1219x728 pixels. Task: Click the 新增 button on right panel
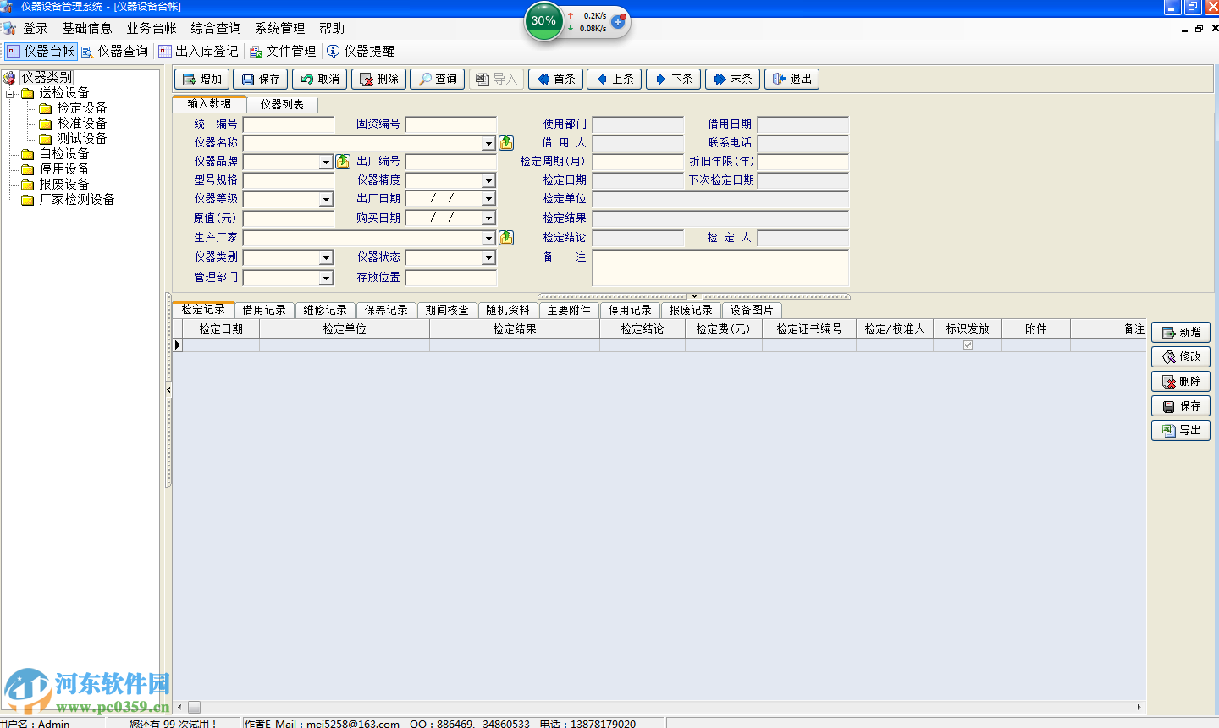pyautogui.click(x=1181, y=332)
